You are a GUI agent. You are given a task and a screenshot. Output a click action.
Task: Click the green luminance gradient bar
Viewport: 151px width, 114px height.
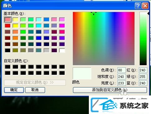click(143, 38)
